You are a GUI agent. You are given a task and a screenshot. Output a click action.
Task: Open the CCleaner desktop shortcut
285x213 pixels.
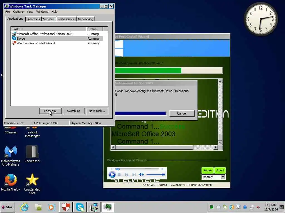(x=11, y=130)
